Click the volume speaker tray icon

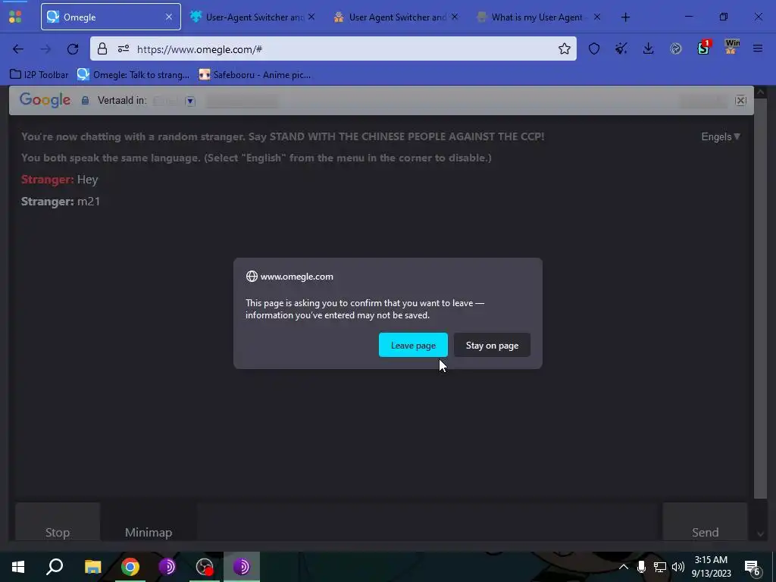(678, 567)
